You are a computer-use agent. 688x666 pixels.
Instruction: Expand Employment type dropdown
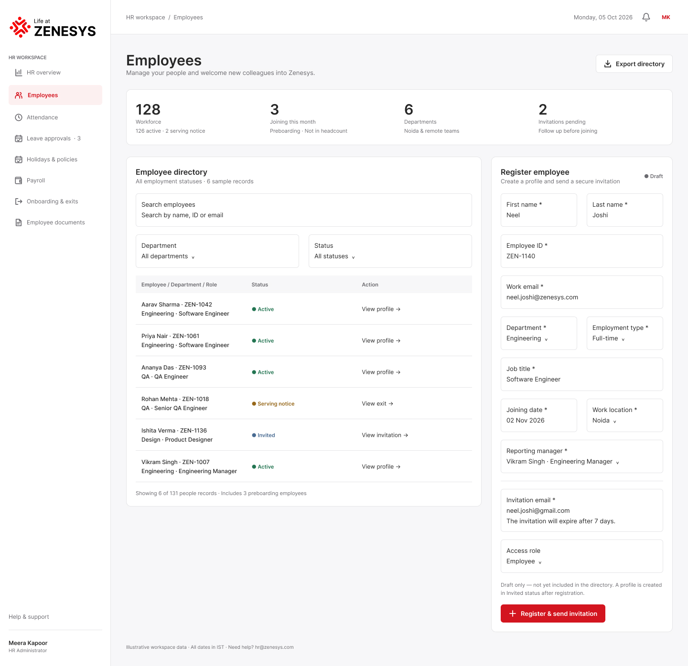[625, 333]
